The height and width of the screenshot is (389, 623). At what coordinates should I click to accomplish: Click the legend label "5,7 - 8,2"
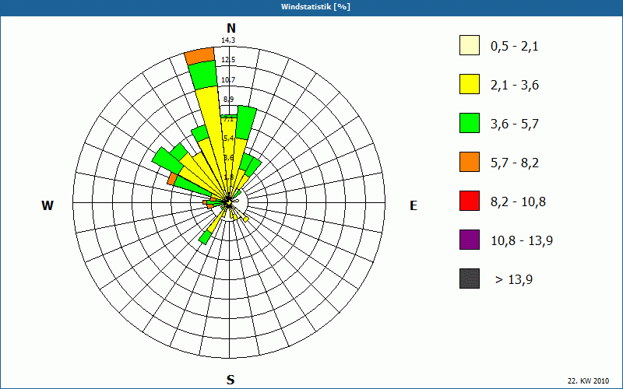coord(515,163)
